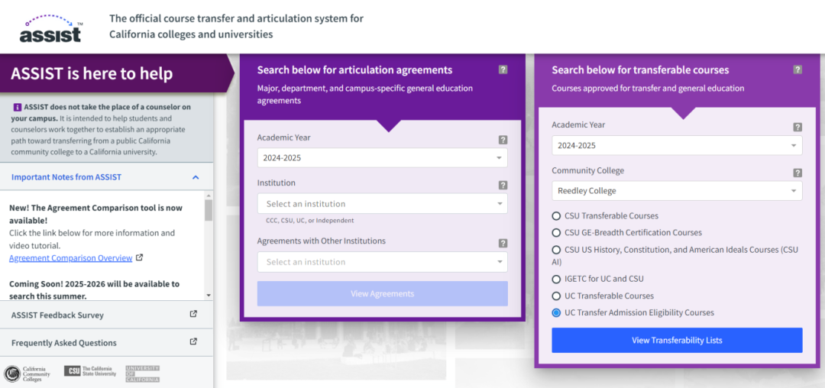Open the Institution select dropdown

pos(383,203)
